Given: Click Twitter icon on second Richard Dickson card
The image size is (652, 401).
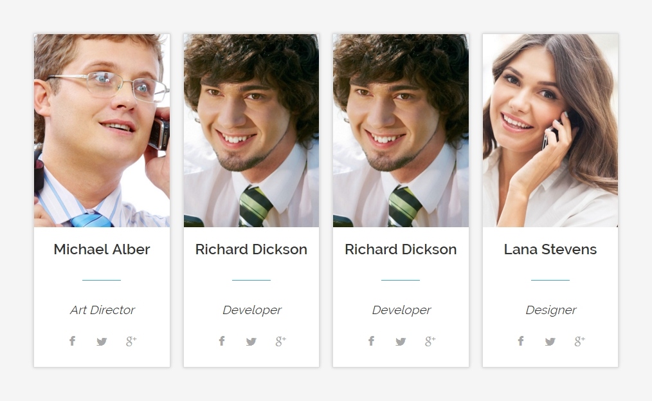Looking at the screenshot, I should 401,341.
